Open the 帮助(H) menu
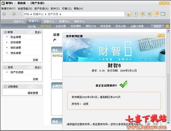171x131 pixels. click(79, 9)
